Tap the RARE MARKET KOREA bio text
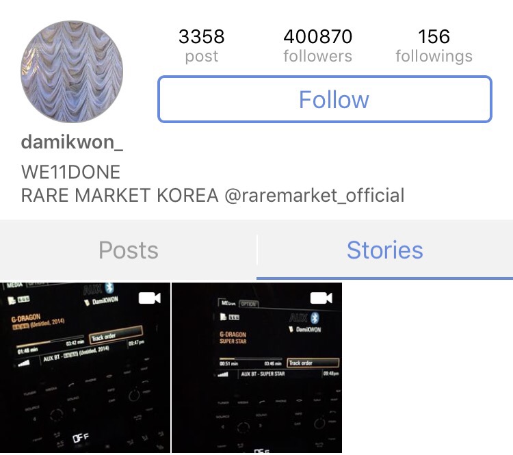Viewport: 513px width, 455px height. 120,196
